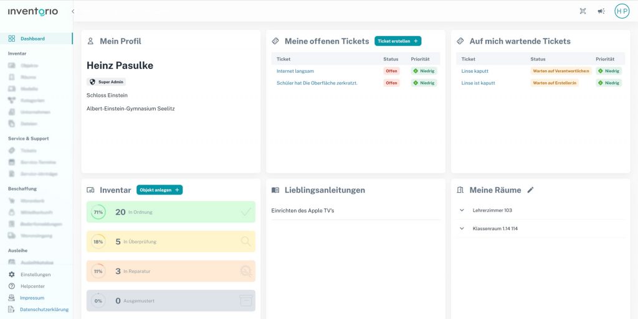Screen dimensions: 638x319
Task: Click the 11% progress ring
Action: click(x=98, y=271)
